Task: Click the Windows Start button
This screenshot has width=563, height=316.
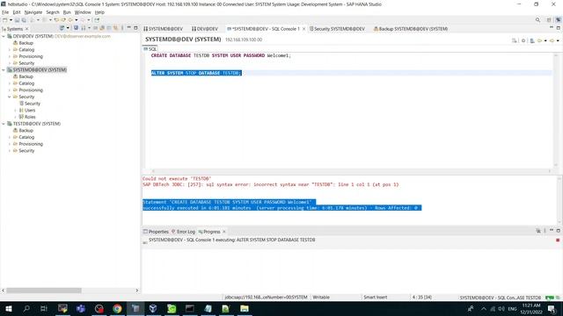Action: (8, 308)
